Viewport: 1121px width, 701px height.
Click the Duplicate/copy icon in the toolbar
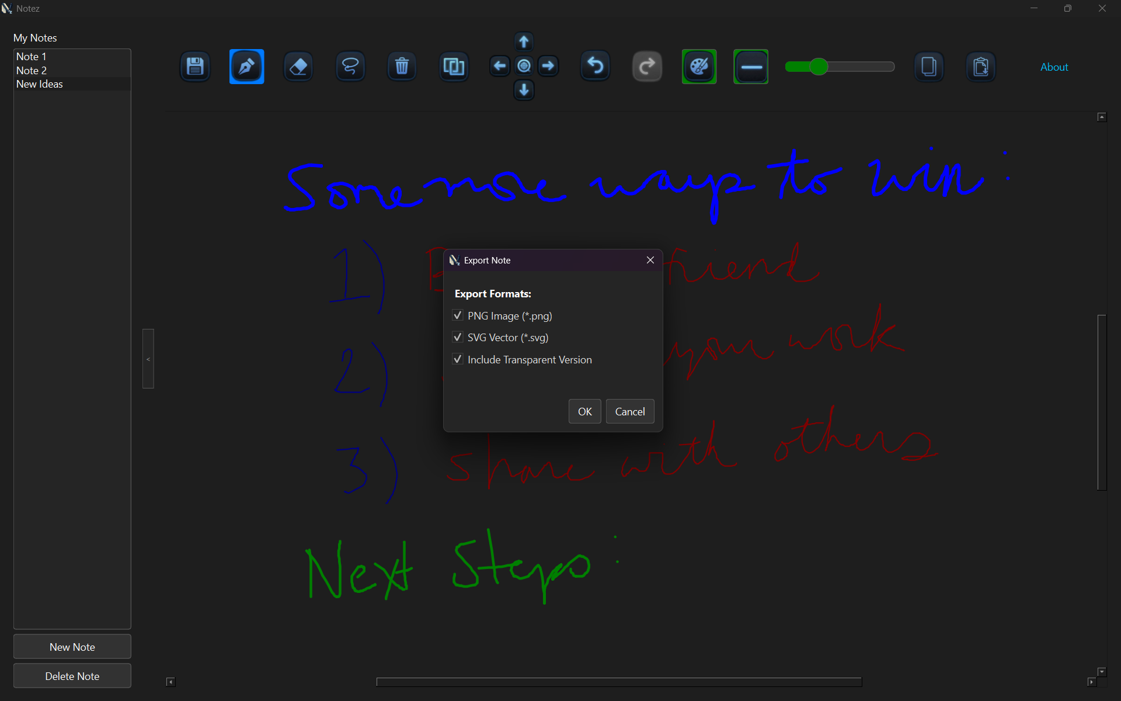click(x=454, y=66)
